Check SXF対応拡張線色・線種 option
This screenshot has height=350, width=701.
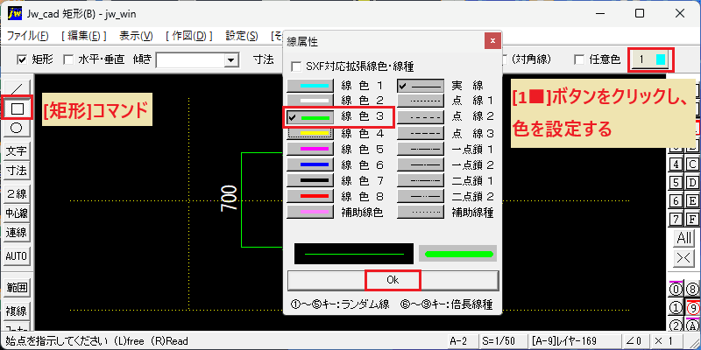pos(296,67)
